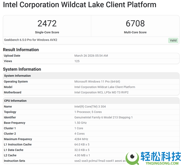This screenshot has width=181, height=165.
Task: Click the "Motherboard" row label
Action: (x=13, y=92)
